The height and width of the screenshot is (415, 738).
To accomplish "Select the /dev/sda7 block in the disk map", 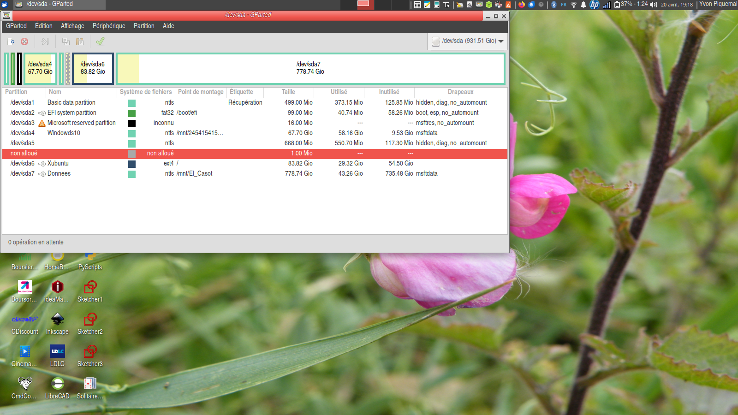I will click(x=310, y=68).
